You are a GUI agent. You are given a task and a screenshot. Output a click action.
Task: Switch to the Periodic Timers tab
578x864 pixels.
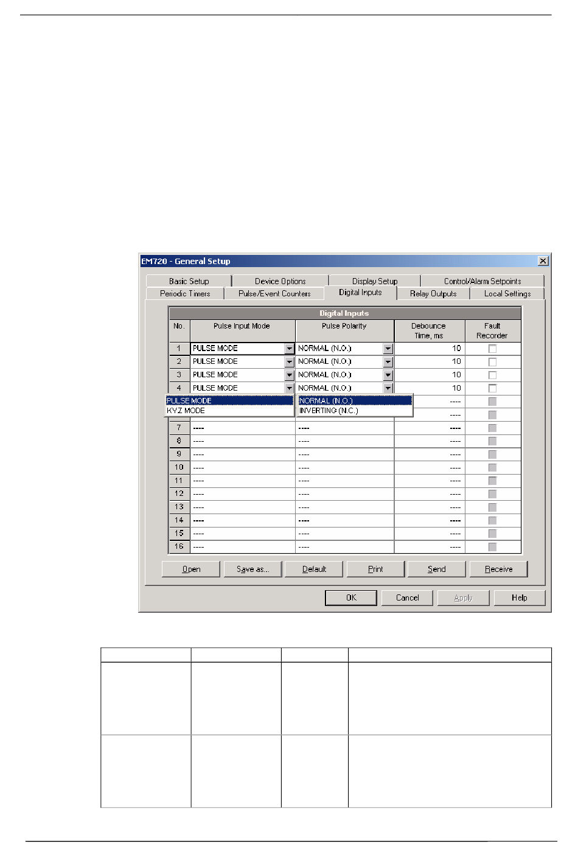pos(185,293)
